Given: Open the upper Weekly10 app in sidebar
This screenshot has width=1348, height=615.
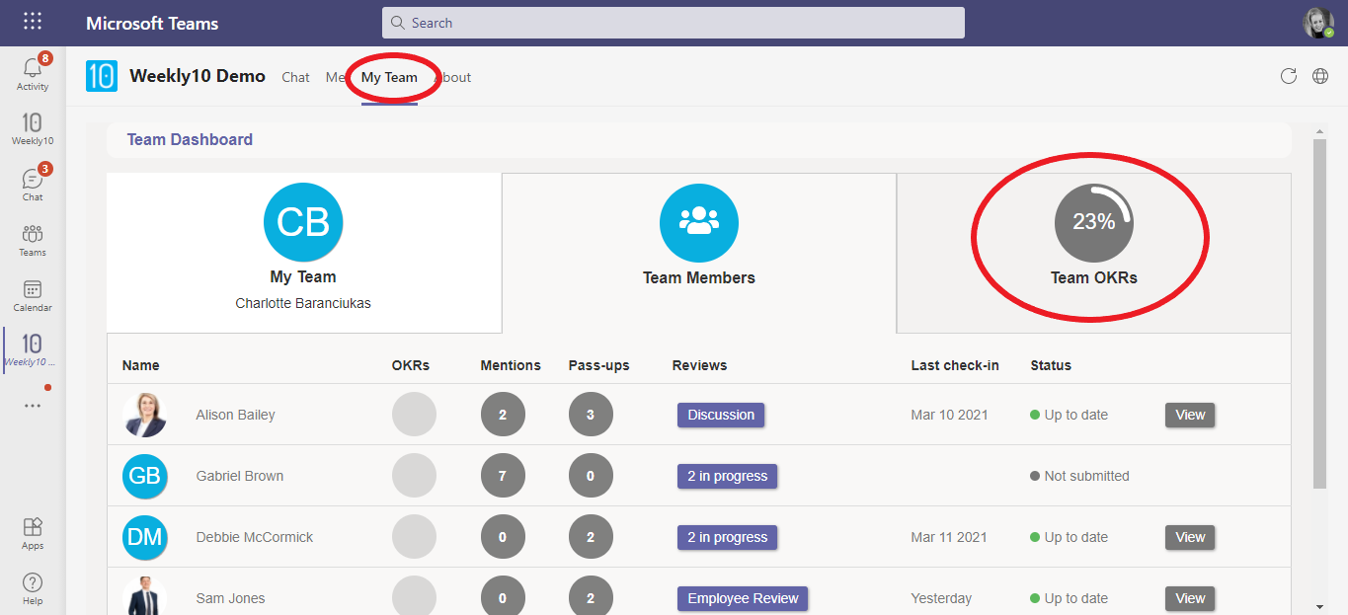Looking at the screenshot, I should 33,128.
